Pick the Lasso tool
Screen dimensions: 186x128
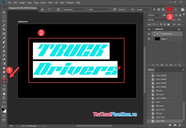tap(4, 21)
